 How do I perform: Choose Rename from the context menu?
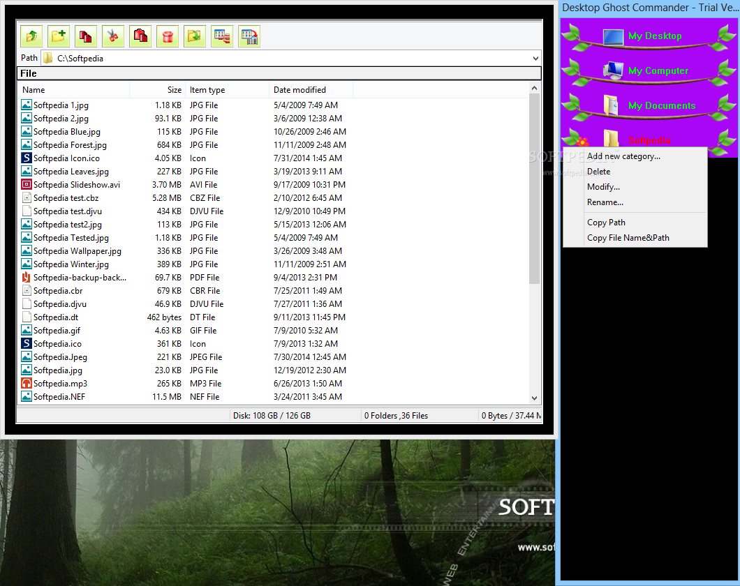tap(605, 202)
